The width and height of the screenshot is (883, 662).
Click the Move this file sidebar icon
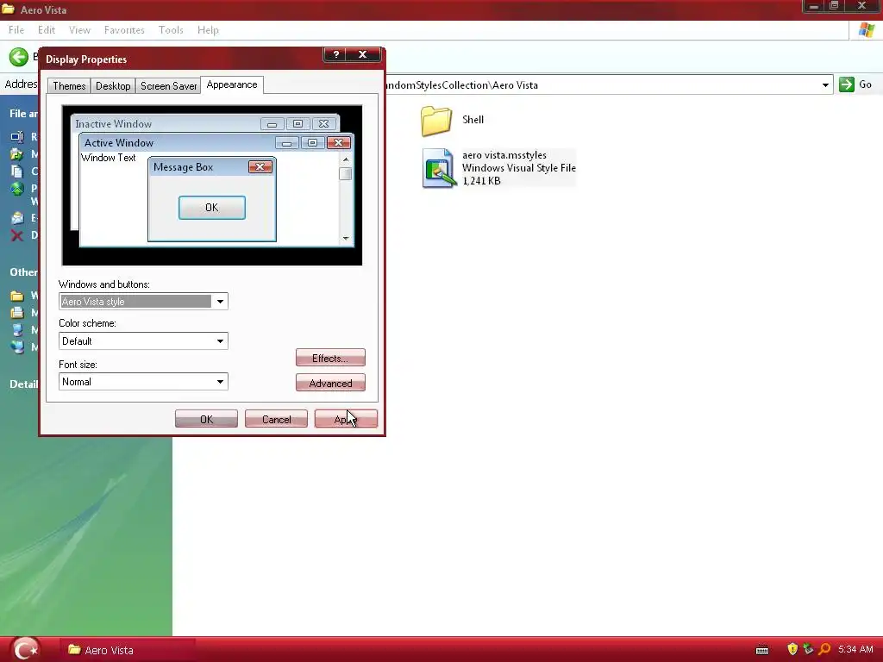coord(17,153)
